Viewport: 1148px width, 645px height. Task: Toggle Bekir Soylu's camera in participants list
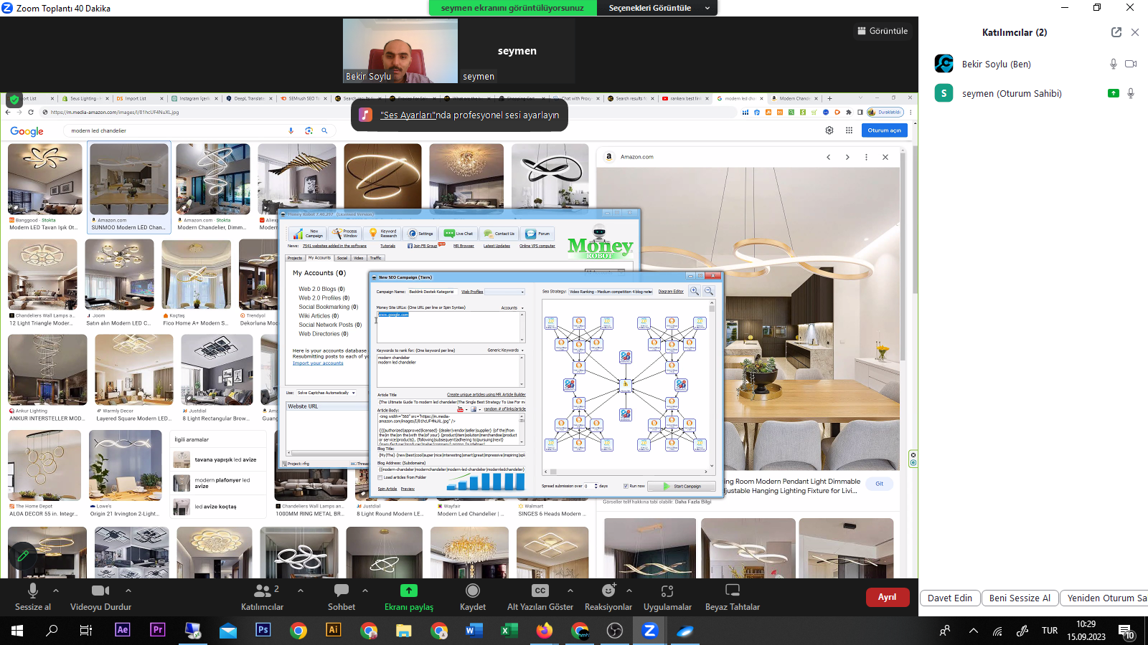pos(1131,64)
